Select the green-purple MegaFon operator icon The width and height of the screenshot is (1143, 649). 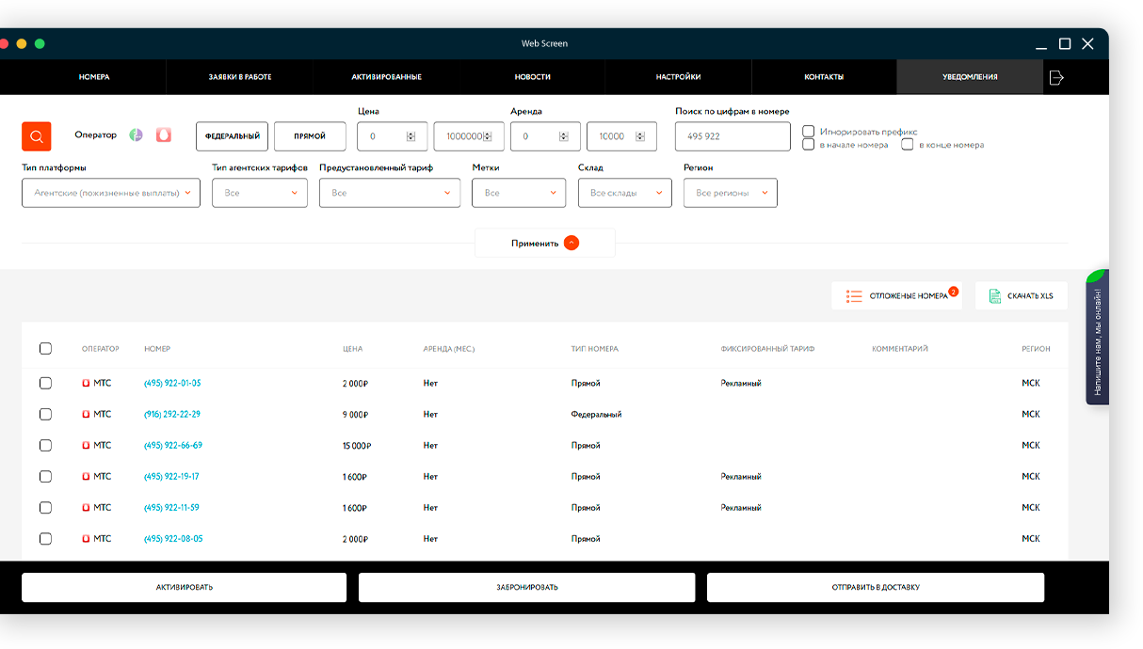(x=137, y=135)
